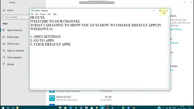Image resolution: width=194 pixels, height=109 pixels.
Task: Open the Help menu in Notepad
Action: pyautogui.click(x=55, y=14)
